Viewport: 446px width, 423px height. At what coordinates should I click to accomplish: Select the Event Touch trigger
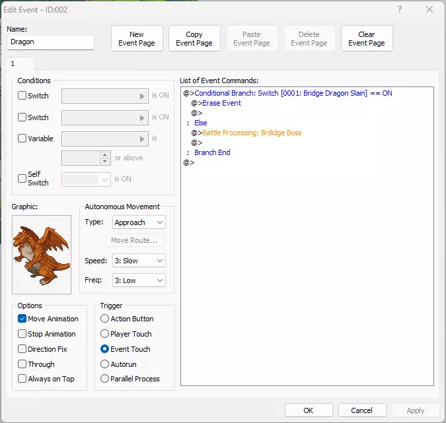point(104,348)
